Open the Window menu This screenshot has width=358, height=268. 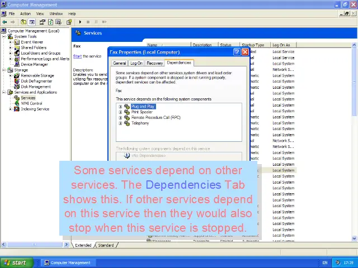tap(56, 13)
